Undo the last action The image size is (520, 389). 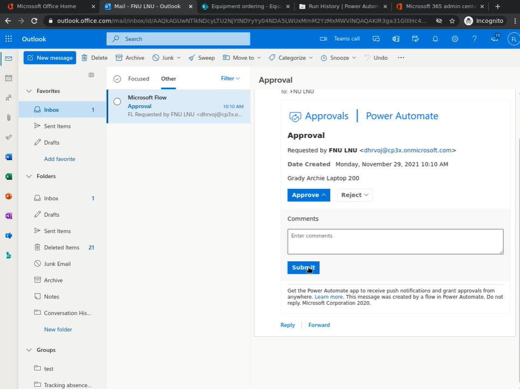pyautogui.click(x=376, y=58)
